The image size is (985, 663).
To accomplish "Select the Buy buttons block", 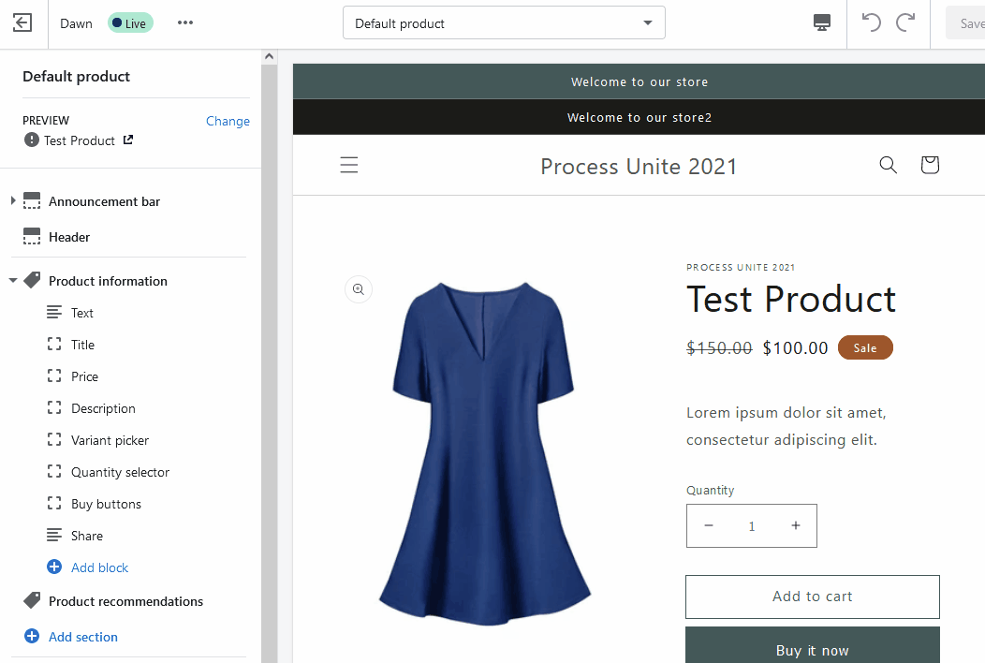I will coord(106,504).
